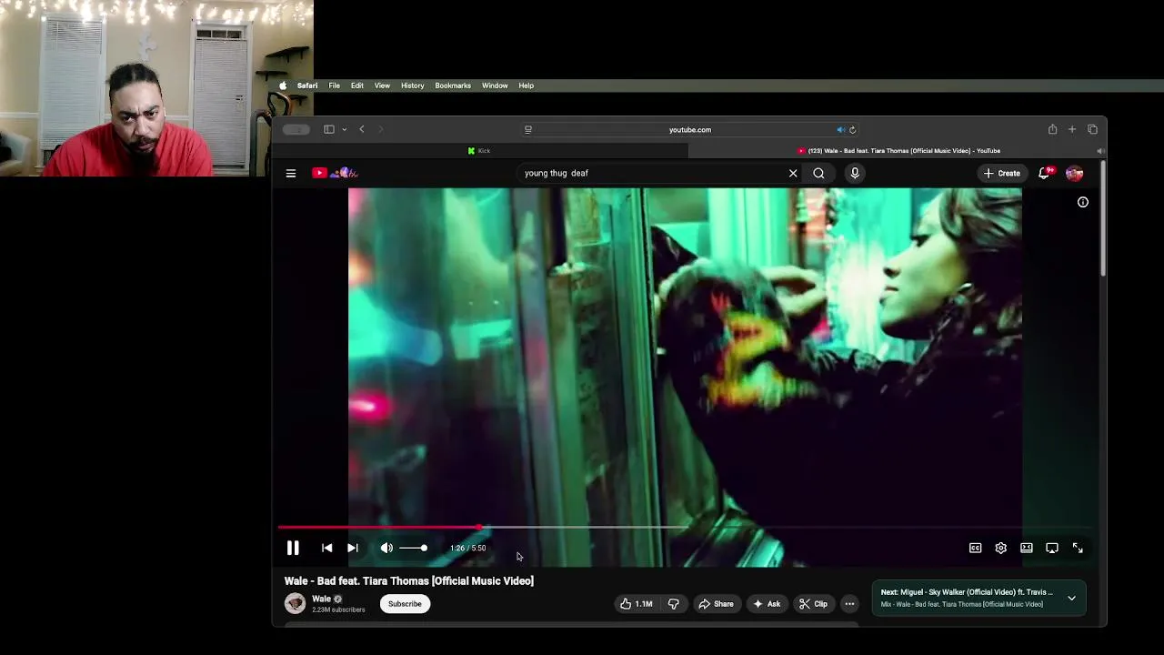Viewport: 1164px width, 655px height.
Task: Open more actions ellipsis menu
Action: 849,604
